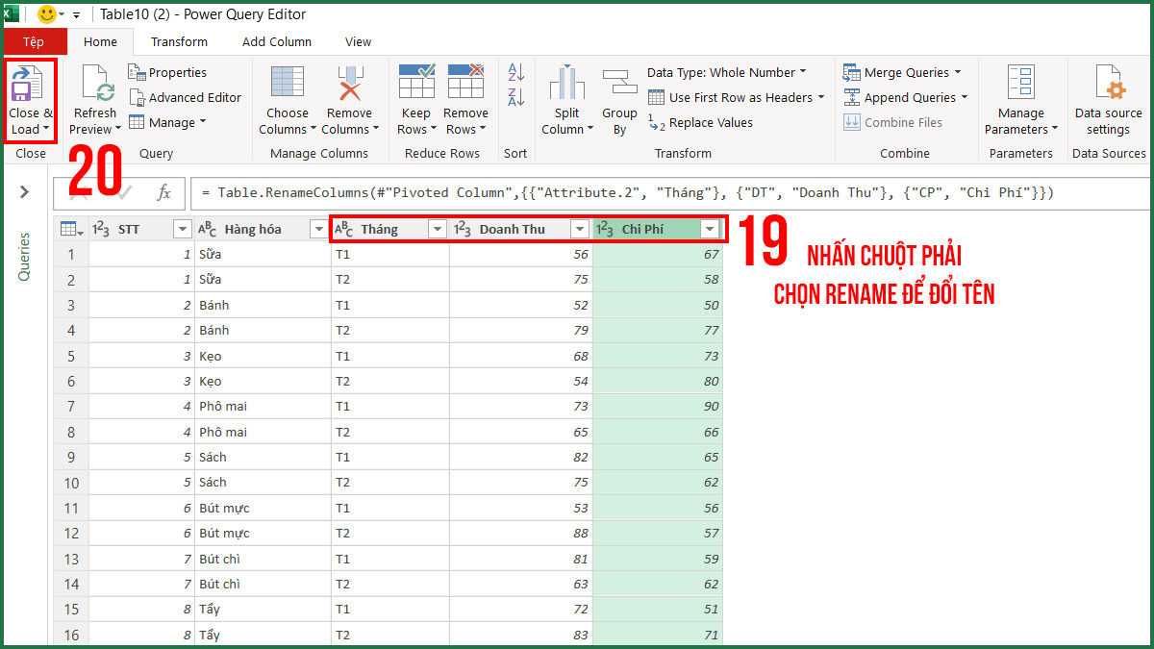This screenshot has height=649, width=1154.
Task: Open the Hàng hóa column filter dropdown
Action: click(318, 229)
